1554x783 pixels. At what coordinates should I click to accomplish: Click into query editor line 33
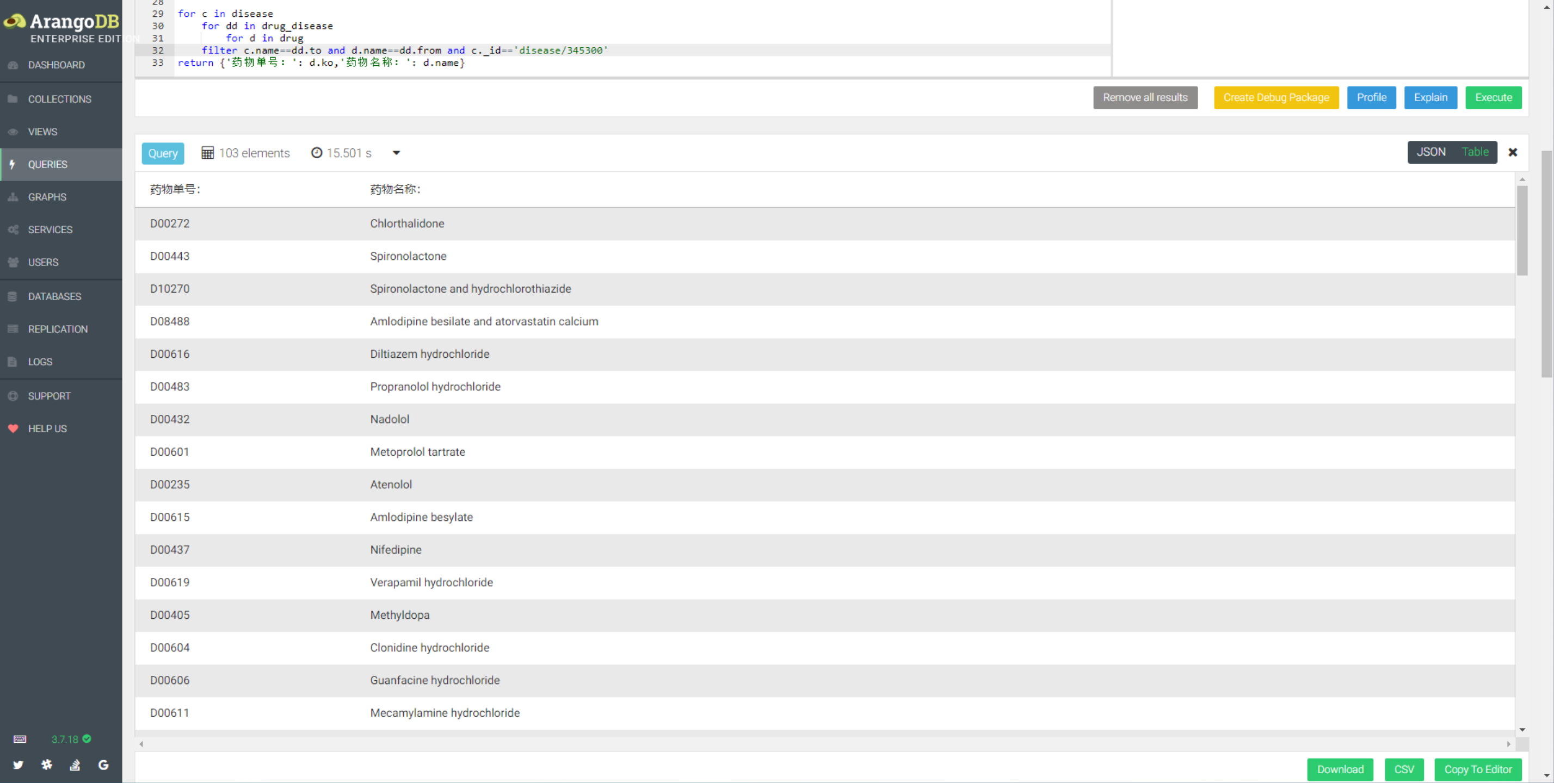543,63
